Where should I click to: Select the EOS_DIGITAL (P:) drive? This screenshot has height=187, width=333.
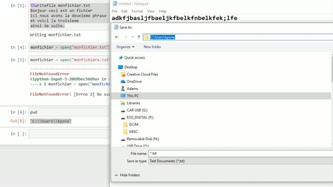coord(140,117)
